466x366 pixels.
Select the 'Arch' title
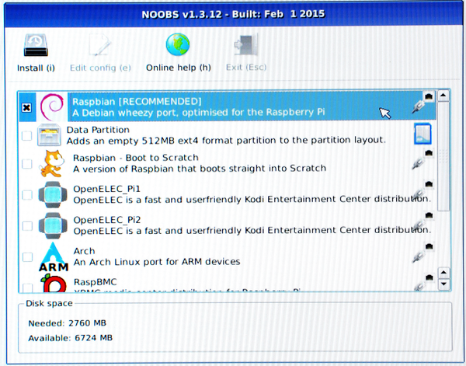(x=84, y=251)
